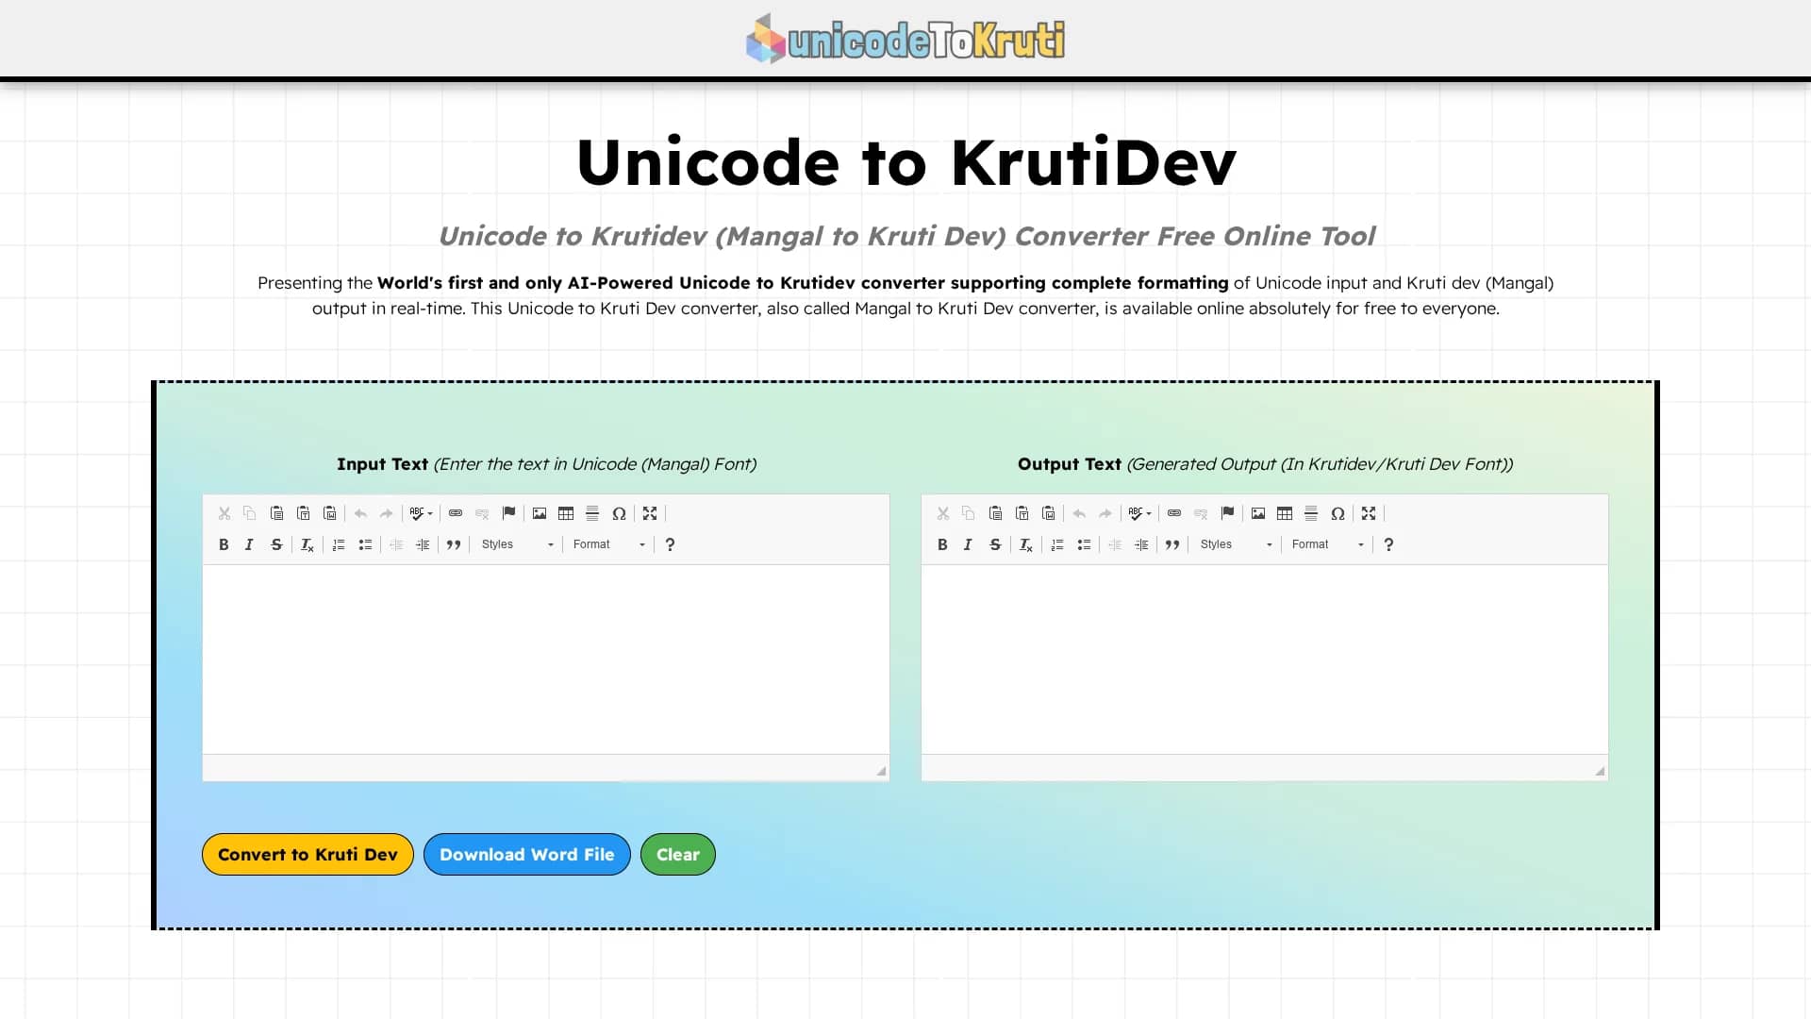Insert a table in the Input editor

coord(566,513)
